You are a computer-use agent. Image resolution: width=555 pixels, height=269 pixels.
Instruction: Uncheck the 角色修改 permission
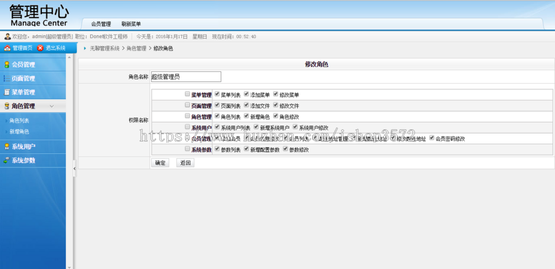pyautogui.click(x=276, y=116)
